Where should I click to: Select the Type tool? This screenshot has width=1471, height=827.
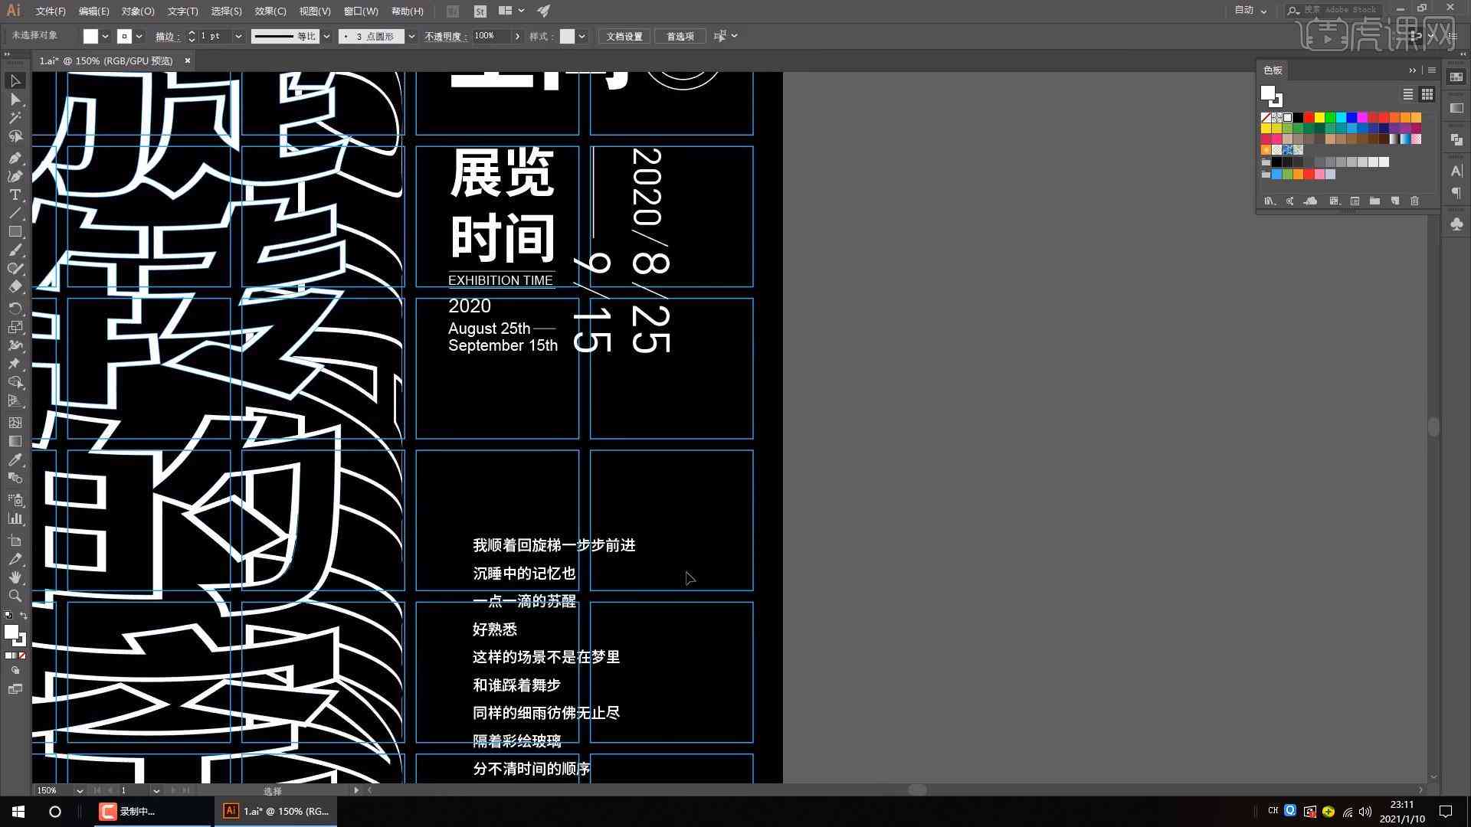(x=15, y=194)
